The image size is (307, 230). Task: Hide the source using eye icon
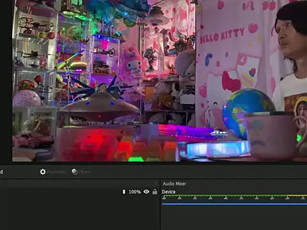(146, 192)
